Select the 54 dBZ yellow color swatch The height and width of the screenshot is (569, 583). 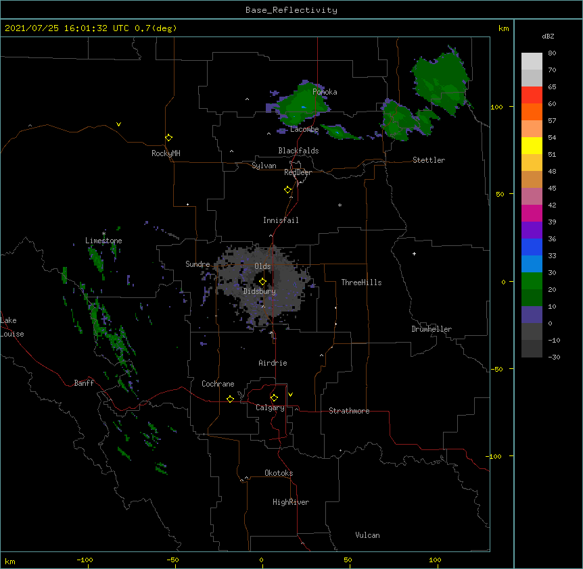[532, 145]
